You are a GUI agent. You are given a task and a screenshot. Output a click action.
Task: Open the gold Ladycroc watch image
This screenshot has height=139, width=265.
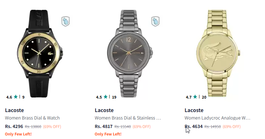click(x=218, y=54)
